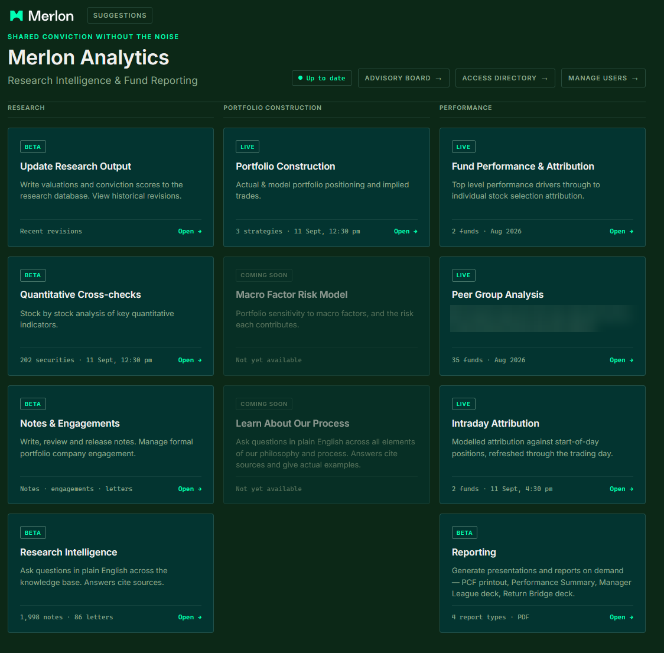The width and height of the screenshot is (664, 653).
Task: Click 'Shared conviction without the noise' tagline
Action: (93, 37)
